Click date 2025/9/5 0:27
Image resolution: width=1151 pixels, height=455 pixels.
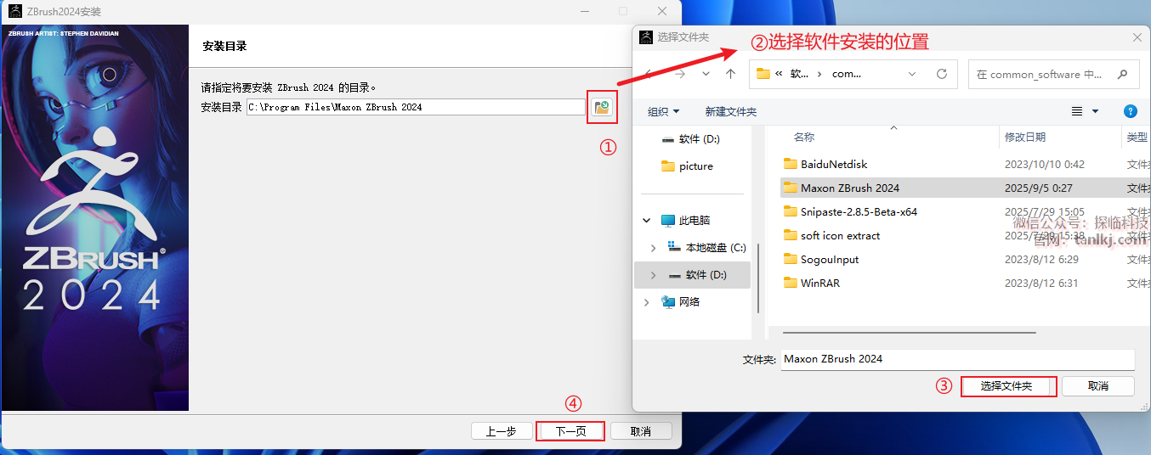click(x=1038, y=188)
